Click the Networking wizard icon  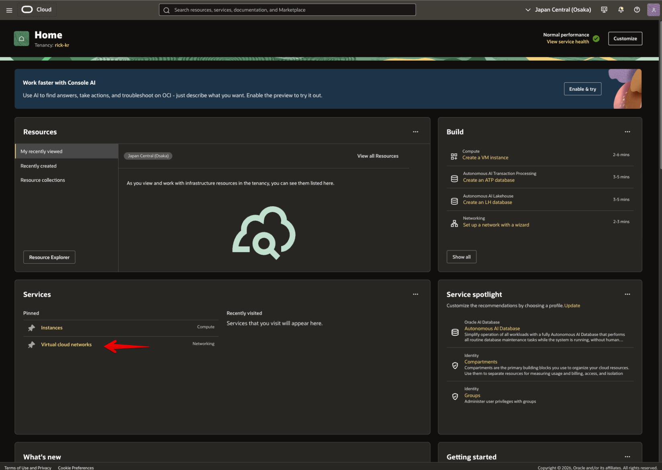454,224
